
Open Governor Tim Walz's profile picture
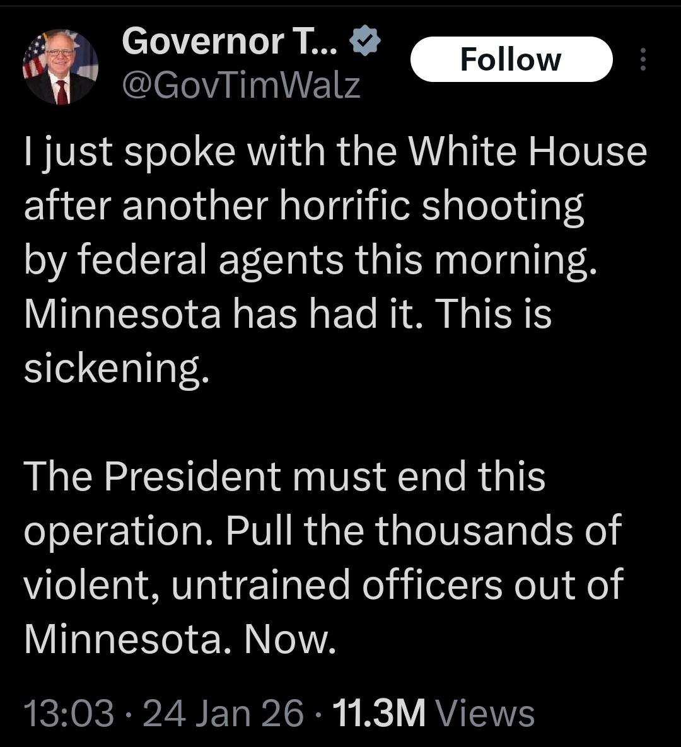point(61,67)
